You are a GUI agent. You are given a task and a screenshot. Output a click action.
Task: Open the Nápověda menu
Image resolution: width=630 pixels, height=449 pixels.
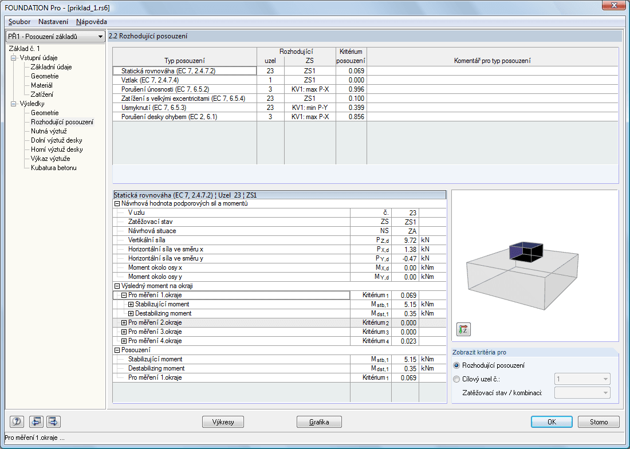pyautogui.click(x=91, y=22)
